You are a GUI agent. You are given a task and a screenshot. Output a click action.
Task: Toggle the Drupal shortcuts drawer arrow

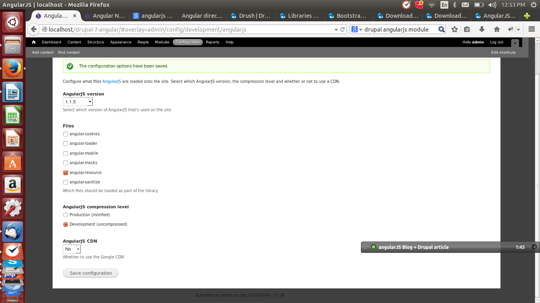point(515,43)
